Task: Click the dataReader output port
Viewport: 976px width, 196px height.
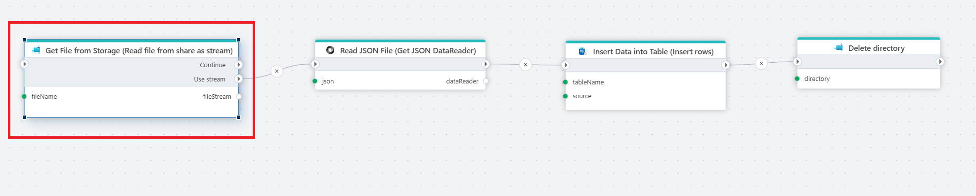Action: coord(486,81)
